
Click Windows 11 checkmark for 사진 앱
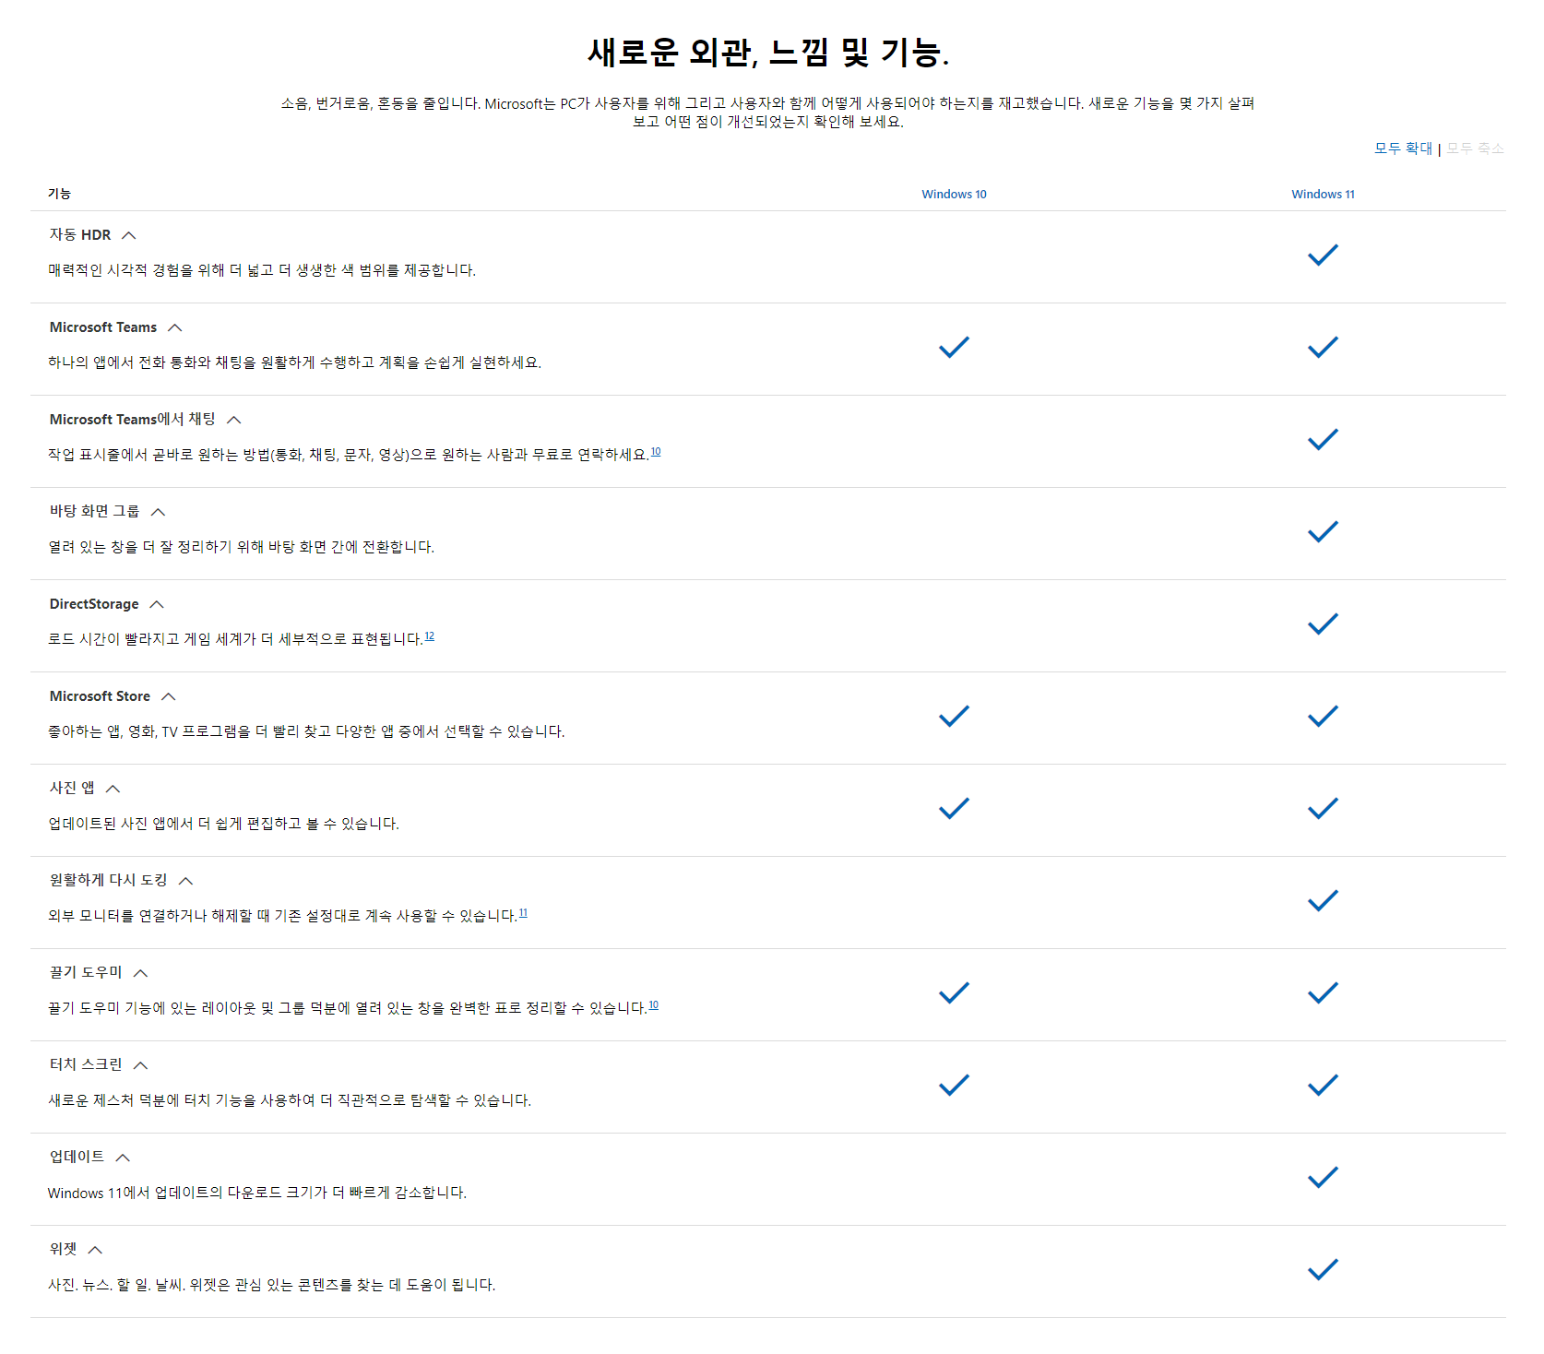[1323, 809]
